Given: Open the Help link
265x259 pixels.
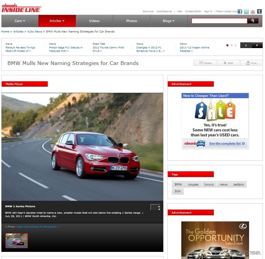Looking at the screenshot, I should pos(180,11).
